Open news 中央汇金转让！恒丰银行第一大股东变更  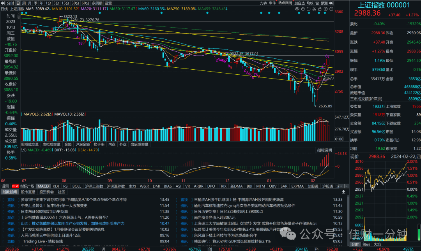tap(54, 205)
